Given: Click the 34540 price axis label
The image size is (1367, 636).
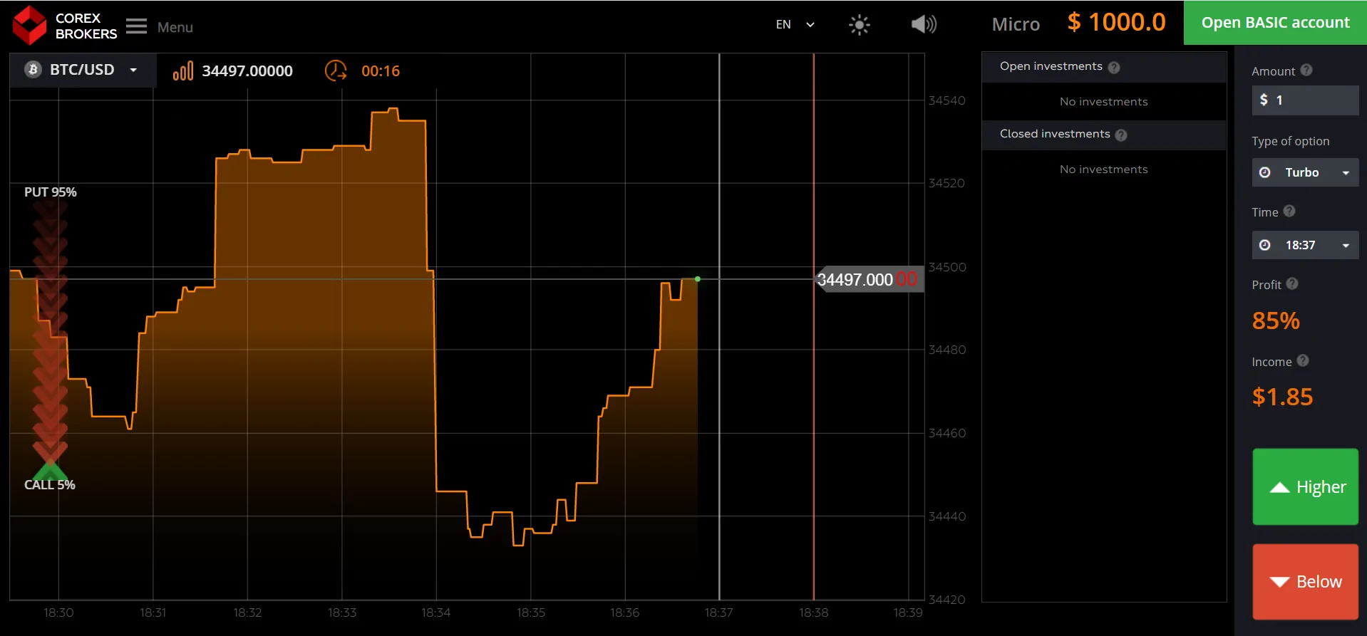Looking at the screenshot, I should (x=946, y=100).
